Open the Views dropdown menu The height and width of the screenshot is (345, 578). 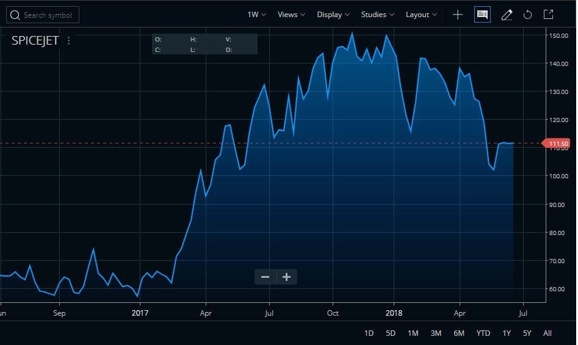291,15
